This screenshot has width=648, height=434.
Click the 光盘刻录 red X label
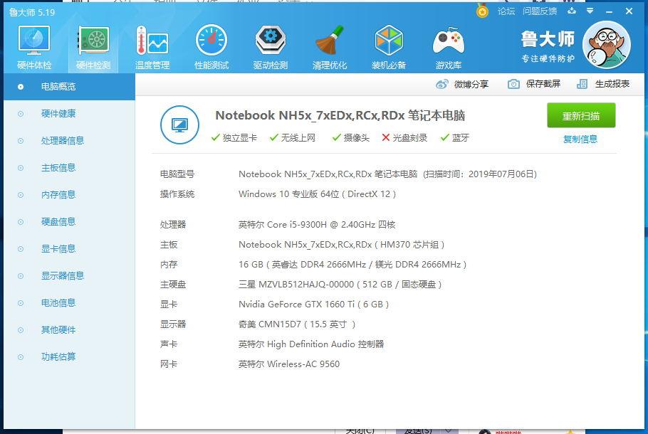coord(404,138)
